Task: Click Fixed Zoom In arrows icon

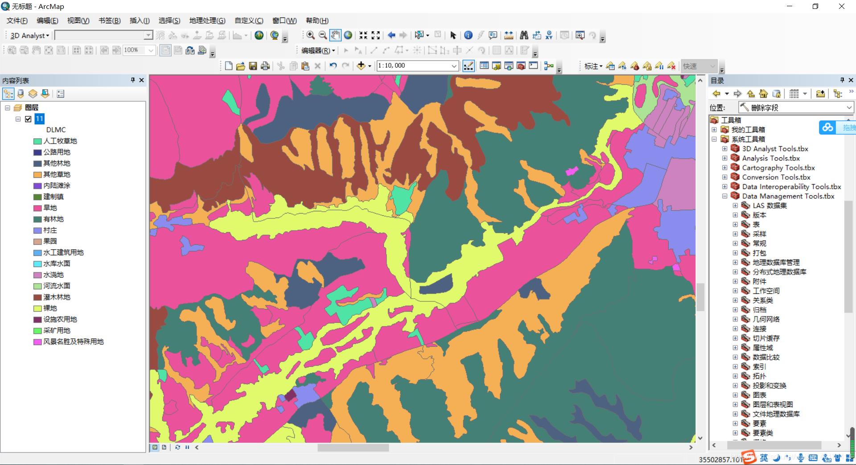Action: (x=363, y=35)
